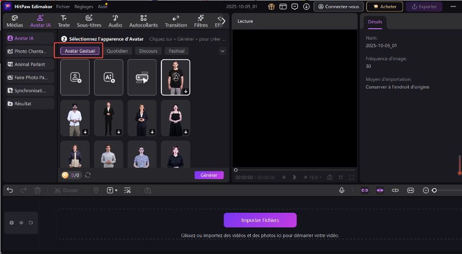Screen dimensions: 462x254
Task: Open the text tool dropdown in timeline toolbar
Action: (112, 190)
